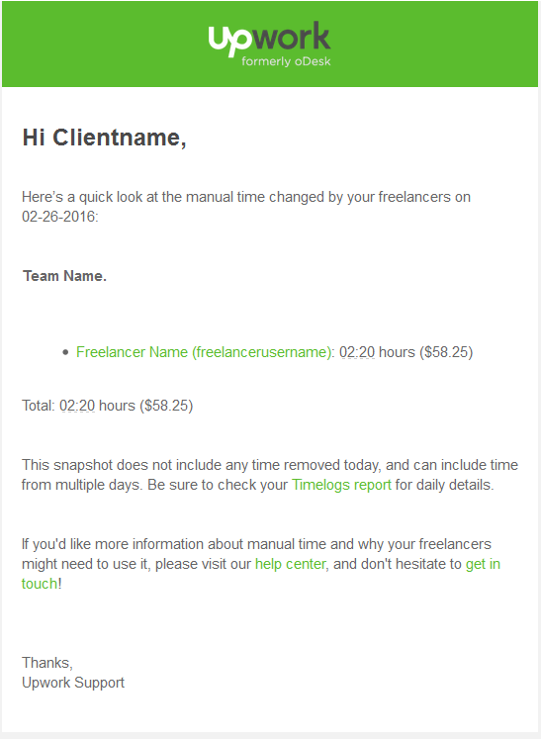Open the Freelancer Name (freelancerusername) link

[204, 352]
